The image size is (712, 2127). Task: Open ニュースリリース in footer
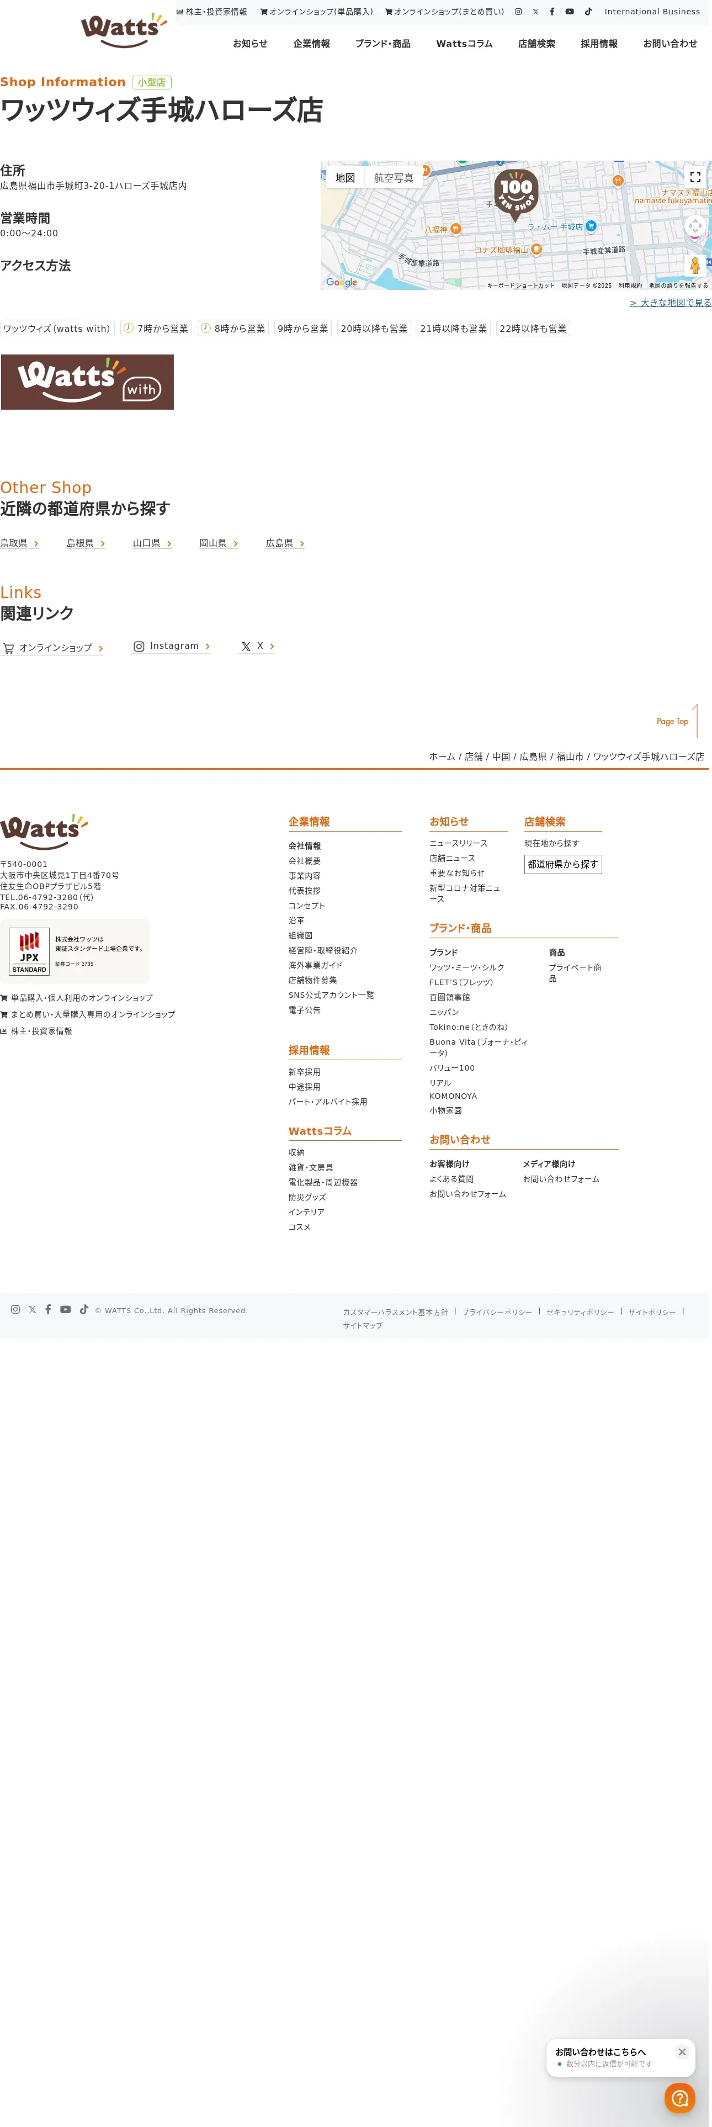[458, 843]
